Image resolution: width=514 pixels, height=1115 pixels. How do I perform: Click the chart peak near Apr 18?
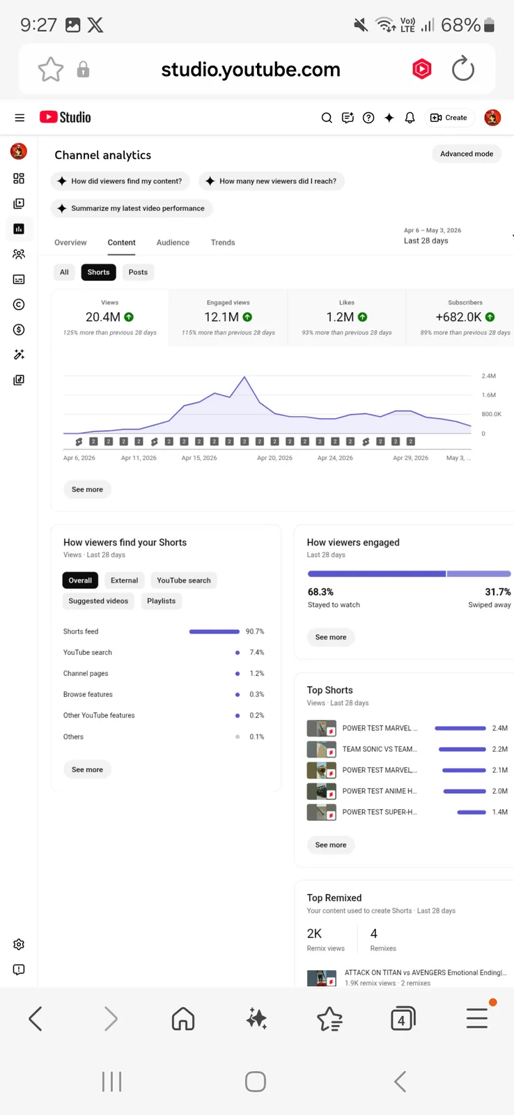[x=244, y=377]
